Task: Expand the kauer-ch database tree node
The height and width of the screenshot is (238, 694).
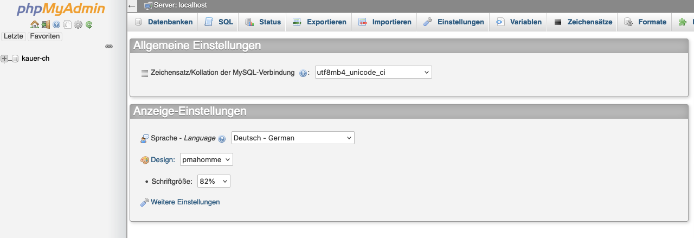Action: (5, 59)
